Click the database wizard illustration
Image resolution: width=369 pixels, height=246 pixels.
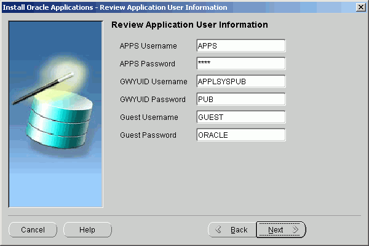(x=56, y=114)
